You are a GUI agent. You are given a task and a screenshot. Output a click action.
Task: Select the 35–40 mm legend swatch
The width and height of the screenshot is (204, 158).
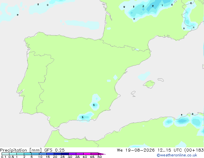coord(80,154)
